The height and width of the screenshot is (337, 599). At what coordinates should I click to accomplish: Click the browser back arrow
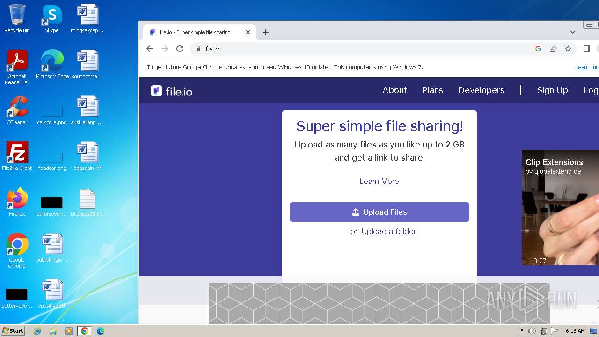(150, 49)
